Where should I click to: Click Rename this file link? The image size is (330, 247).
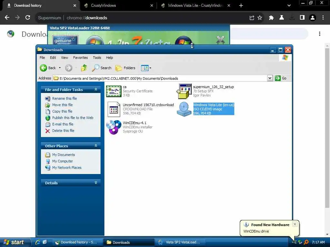pos(64,98)
